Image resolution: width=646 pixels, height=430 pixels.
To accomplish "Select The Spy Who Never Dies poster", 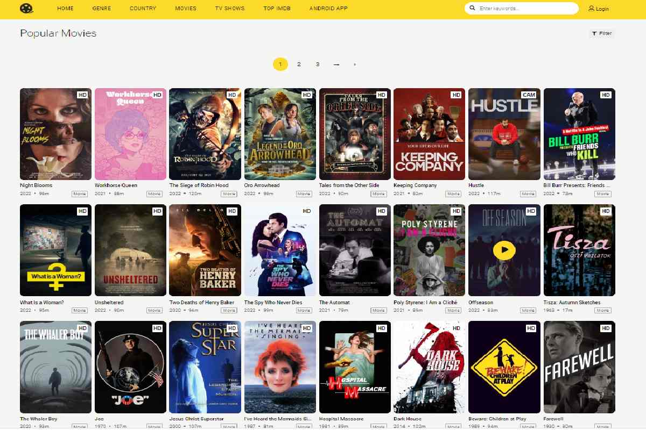I will [280, 250].
